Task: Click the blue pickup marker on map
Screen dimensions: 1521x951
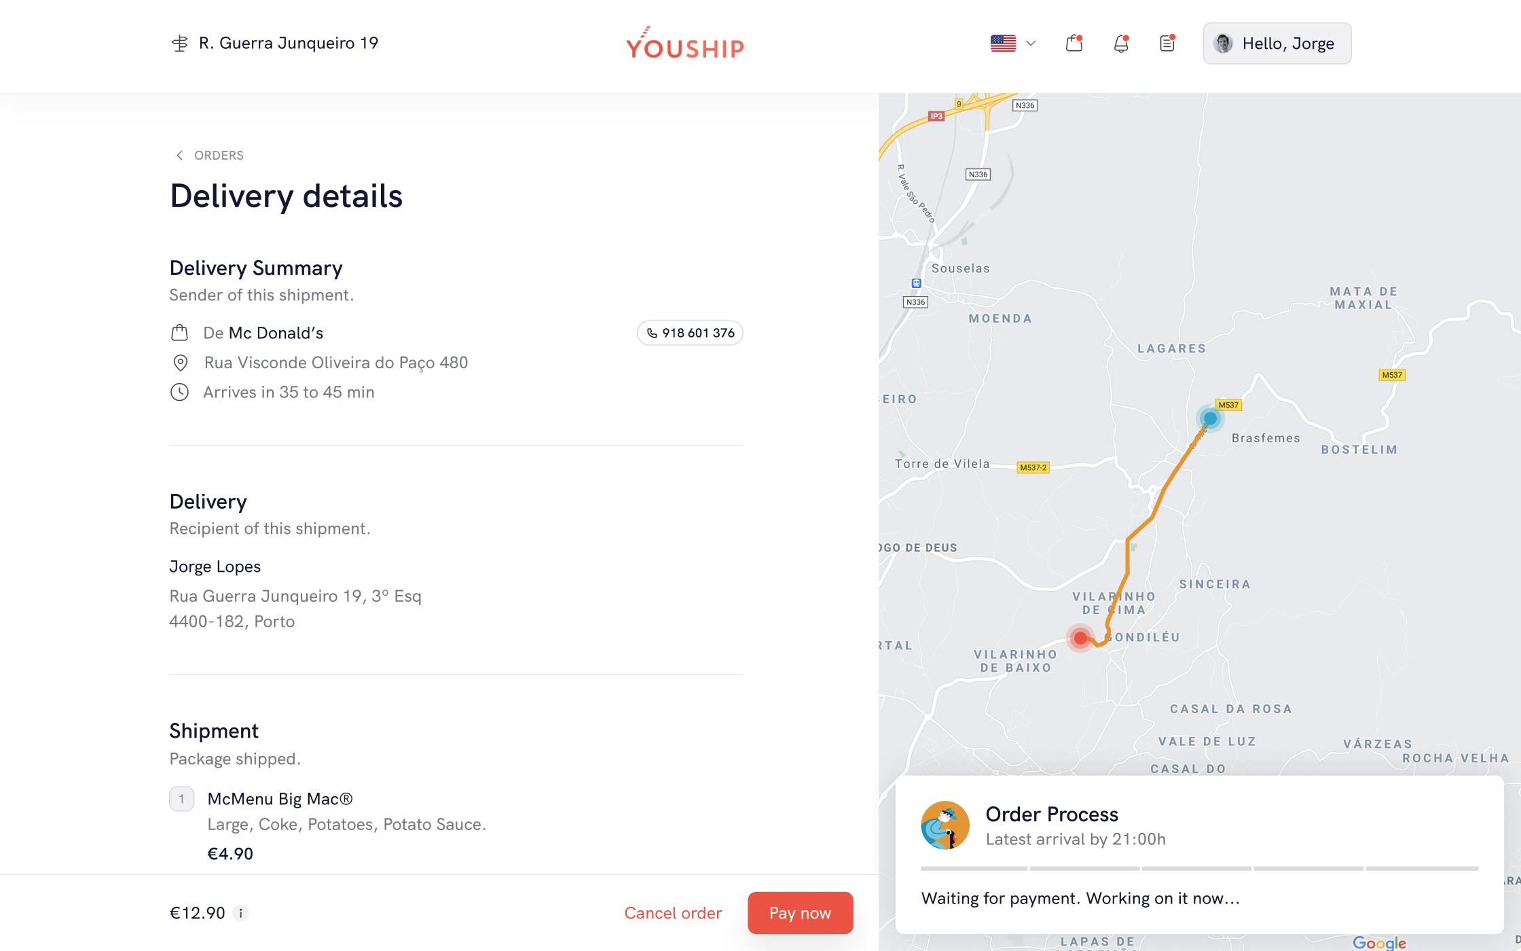Action: point(1210,418)
